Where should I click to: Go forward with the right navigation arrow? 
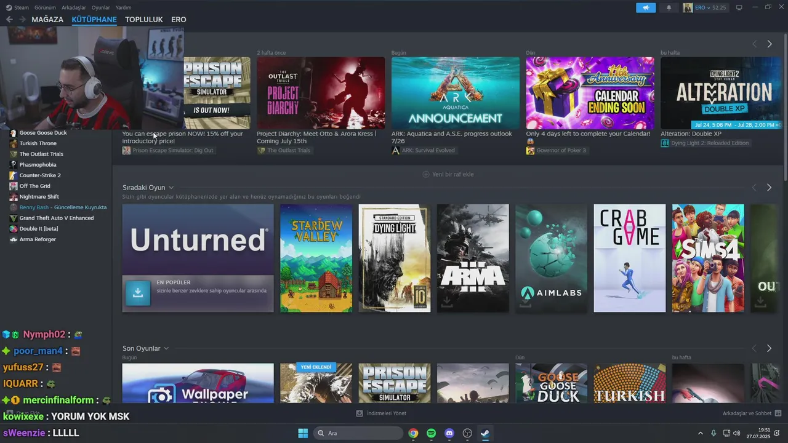point(22,20)
